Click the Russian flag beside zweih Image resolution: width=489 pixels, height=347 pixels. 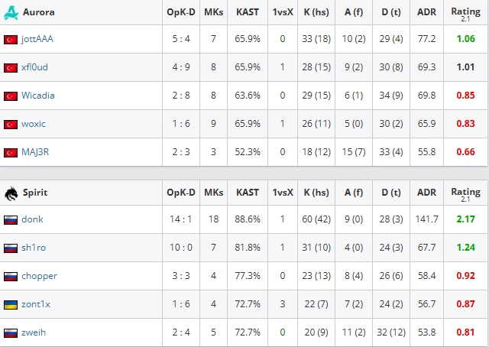click(x=11, y=333)
